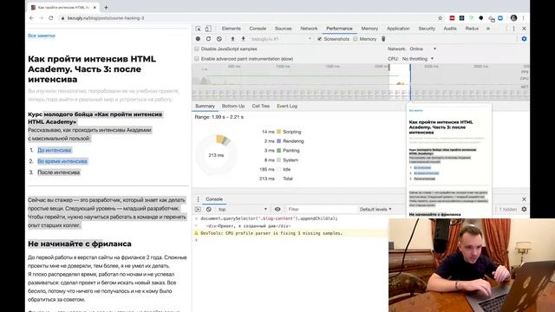The image size is (555, 312).
Task: Click the Rendering color swatch in legend
Action: pos(279,141)
